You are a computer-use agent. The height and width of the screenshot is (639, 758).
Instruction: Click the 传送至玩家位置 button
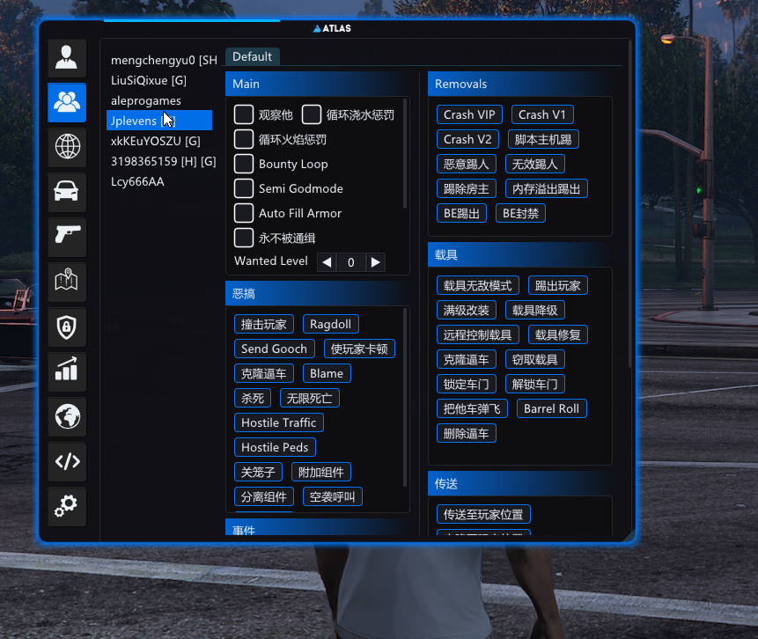(x=483, y=514)
